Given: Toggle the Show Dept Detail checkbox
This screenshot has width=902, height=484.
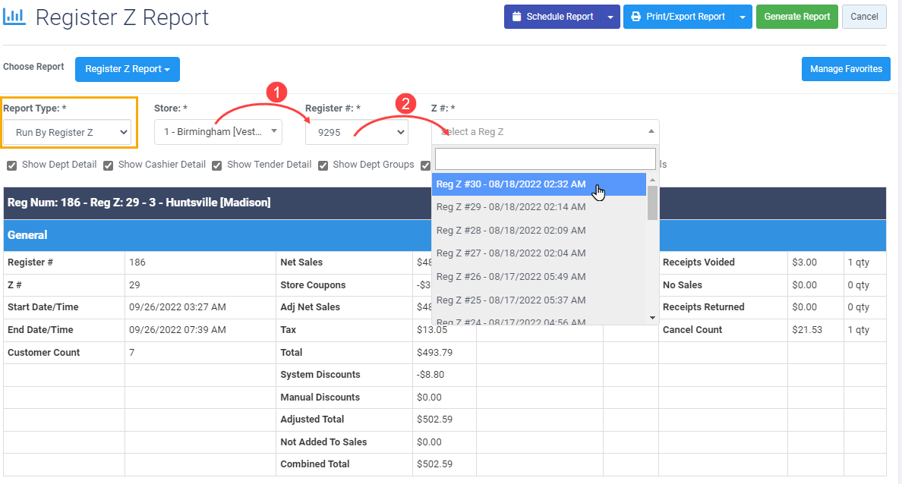Looking at the screenshot, I should pyautogui.click(x=11, y=165).
